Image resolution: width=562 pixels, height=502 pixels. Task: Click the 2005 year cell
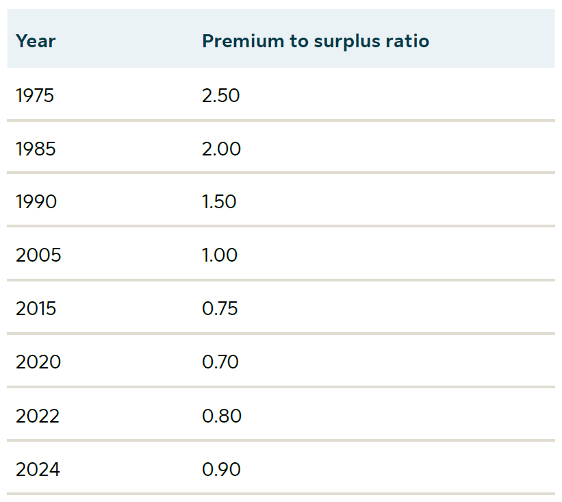[38, 255]
